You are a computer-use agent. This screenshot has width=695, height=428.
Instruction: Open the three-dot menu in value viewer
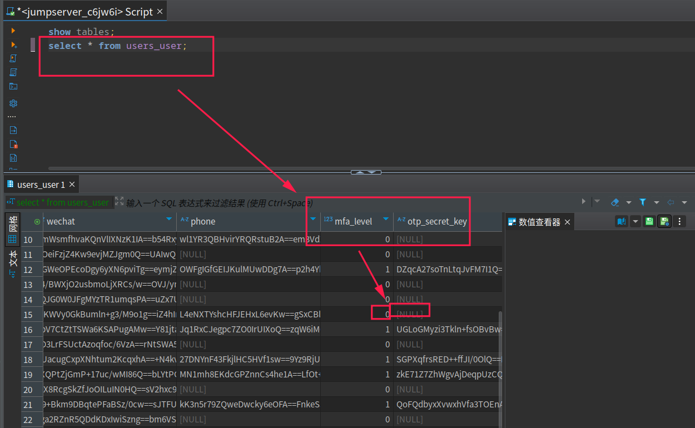679,221
